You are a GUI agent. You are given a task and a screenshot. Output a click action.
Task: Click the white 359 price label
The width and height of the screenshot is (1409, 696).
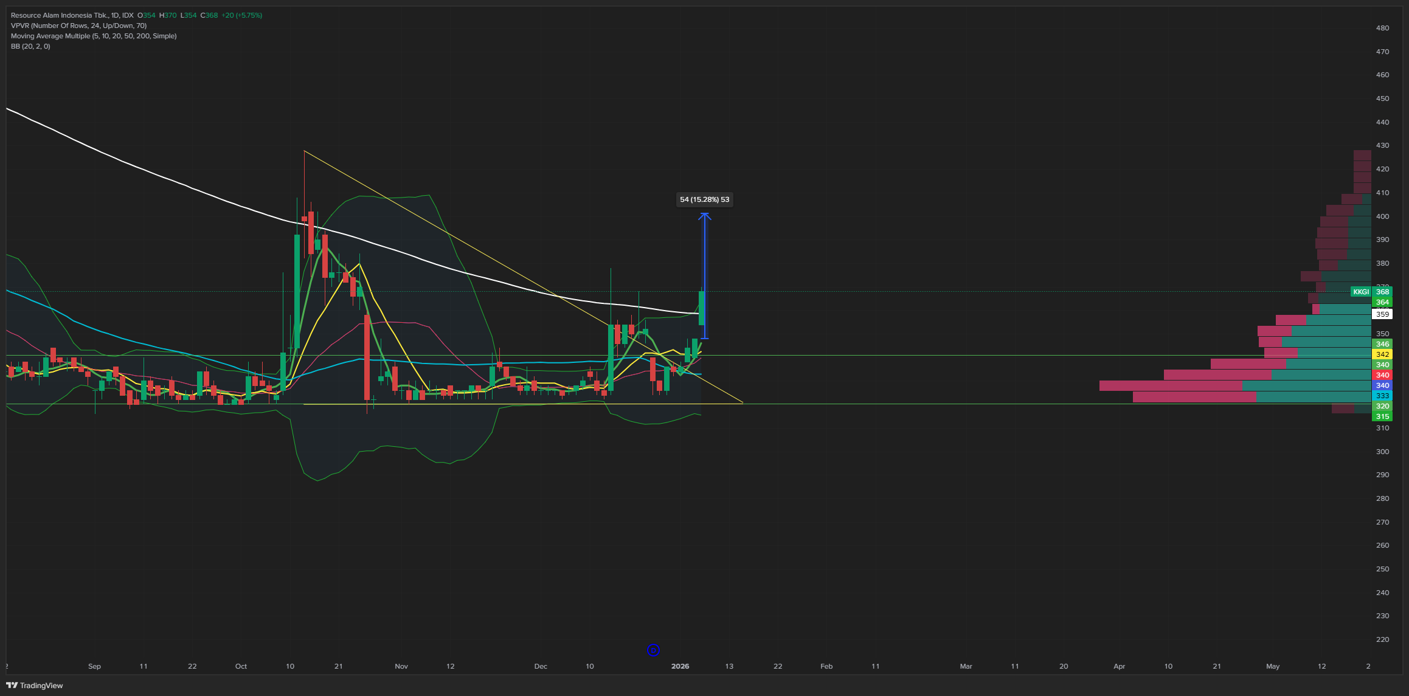1382,314
